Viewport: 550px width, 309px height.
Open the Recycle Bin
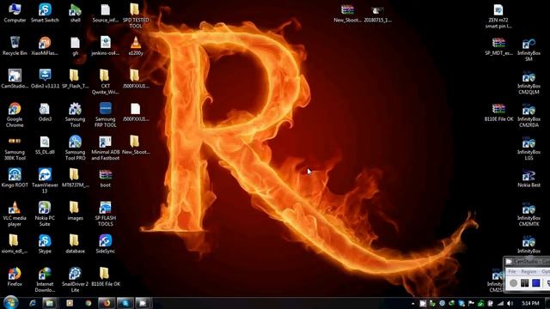tap(15, 45)
